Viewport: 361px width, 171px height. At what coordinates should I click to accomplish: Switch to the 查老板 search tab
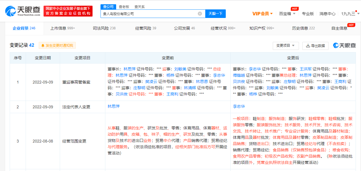124,7
